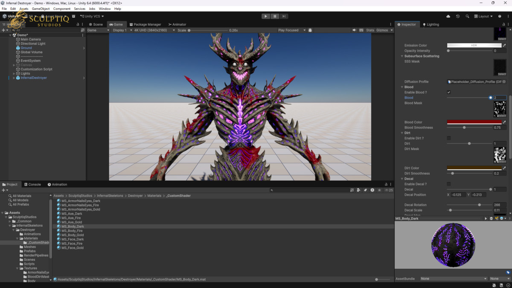Select the MS_Body_Fire material
This screenshot has width=512, height=288.
[x=72, y=231]
